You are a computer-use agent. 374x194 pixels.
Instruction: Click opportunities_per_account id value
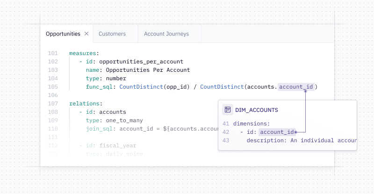[141, 62]
